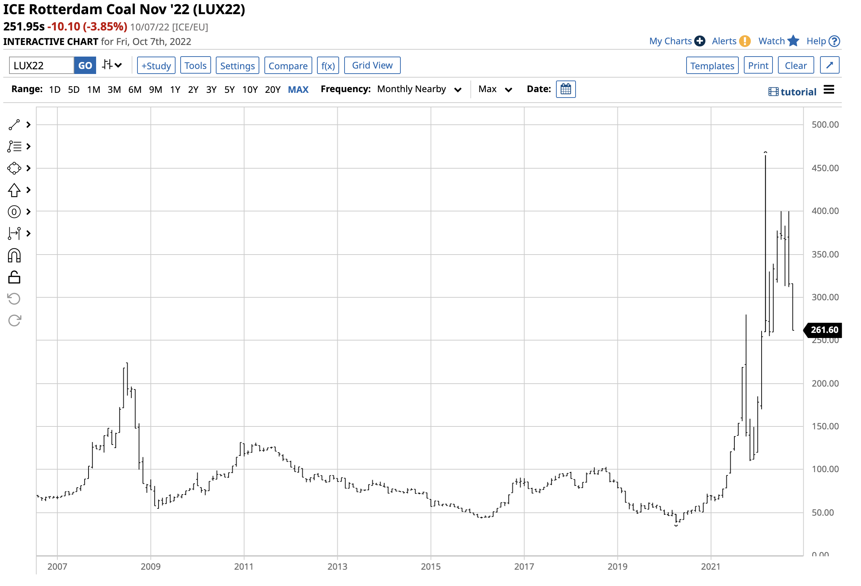Toggle the magnet snap mode
Image resolution: width=861 pixels, height=586 pixels.
(x=14, y=256)
